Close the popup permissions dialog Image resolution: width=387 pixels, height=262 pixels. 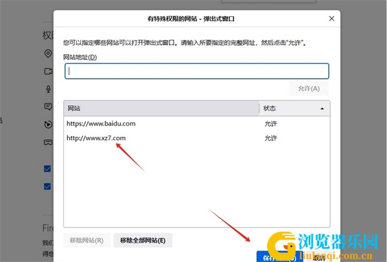(332, 19)
